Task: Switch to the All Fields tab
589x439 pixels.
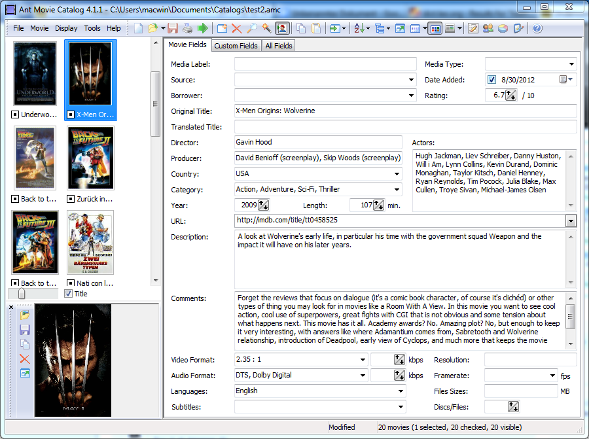Action: (279, 46)
